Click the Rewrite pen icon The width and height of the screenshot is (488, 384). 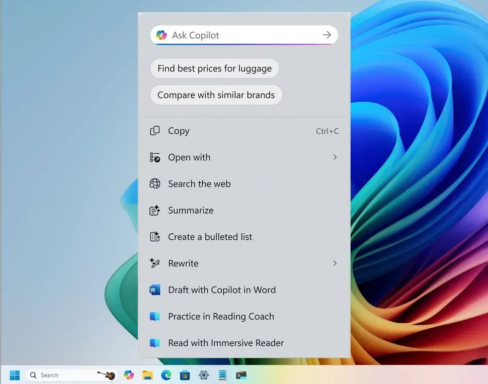tap(154, 263)
